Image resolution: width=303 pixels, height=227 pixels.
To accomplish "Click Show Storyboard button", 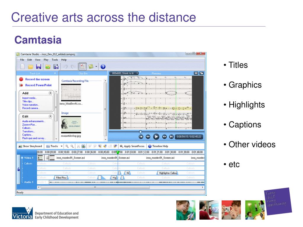I will tap(30, 146).
